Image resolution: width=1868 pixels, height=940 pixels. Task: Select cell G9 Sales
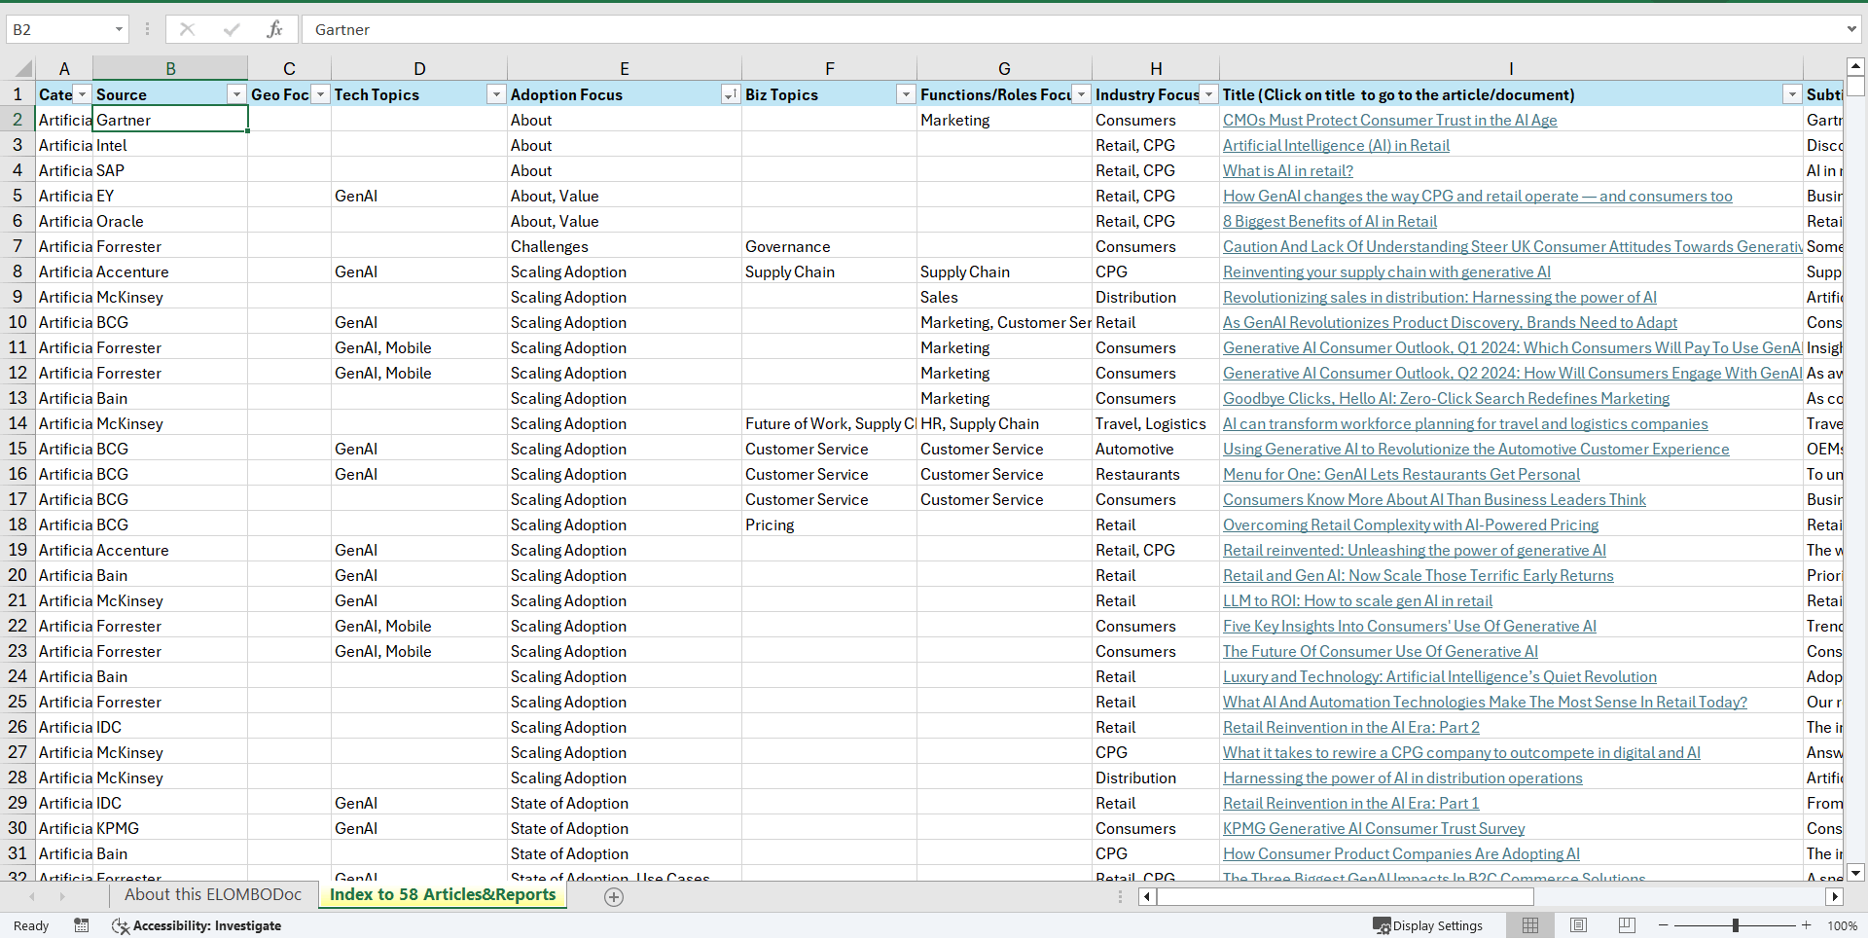pyautogui.click(x=1004, y=297)
